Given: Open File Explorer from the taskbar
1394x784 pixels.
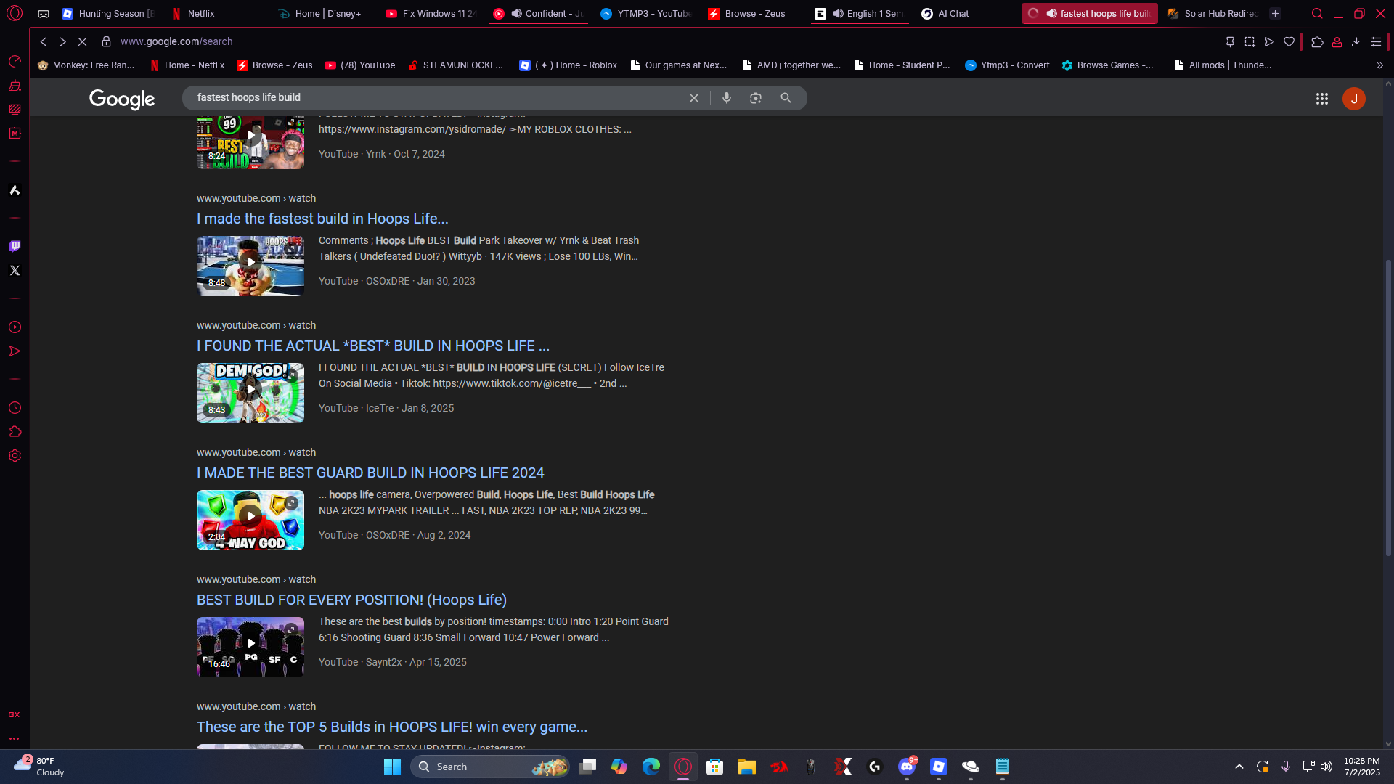Looking at the screenshot, I should click(x=747, y=767).
